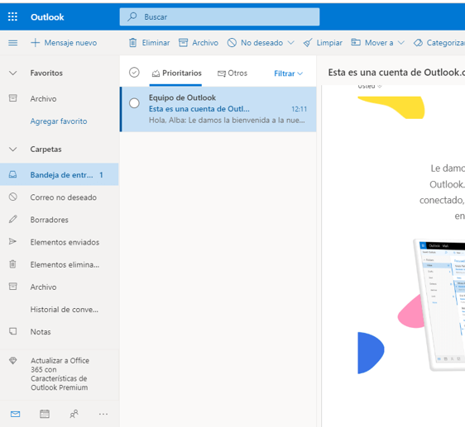Click the plus icon for new message

35,43
